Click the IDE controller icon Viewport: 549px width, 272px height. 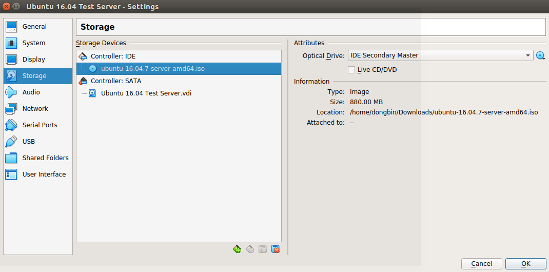[x=83, y=56]
